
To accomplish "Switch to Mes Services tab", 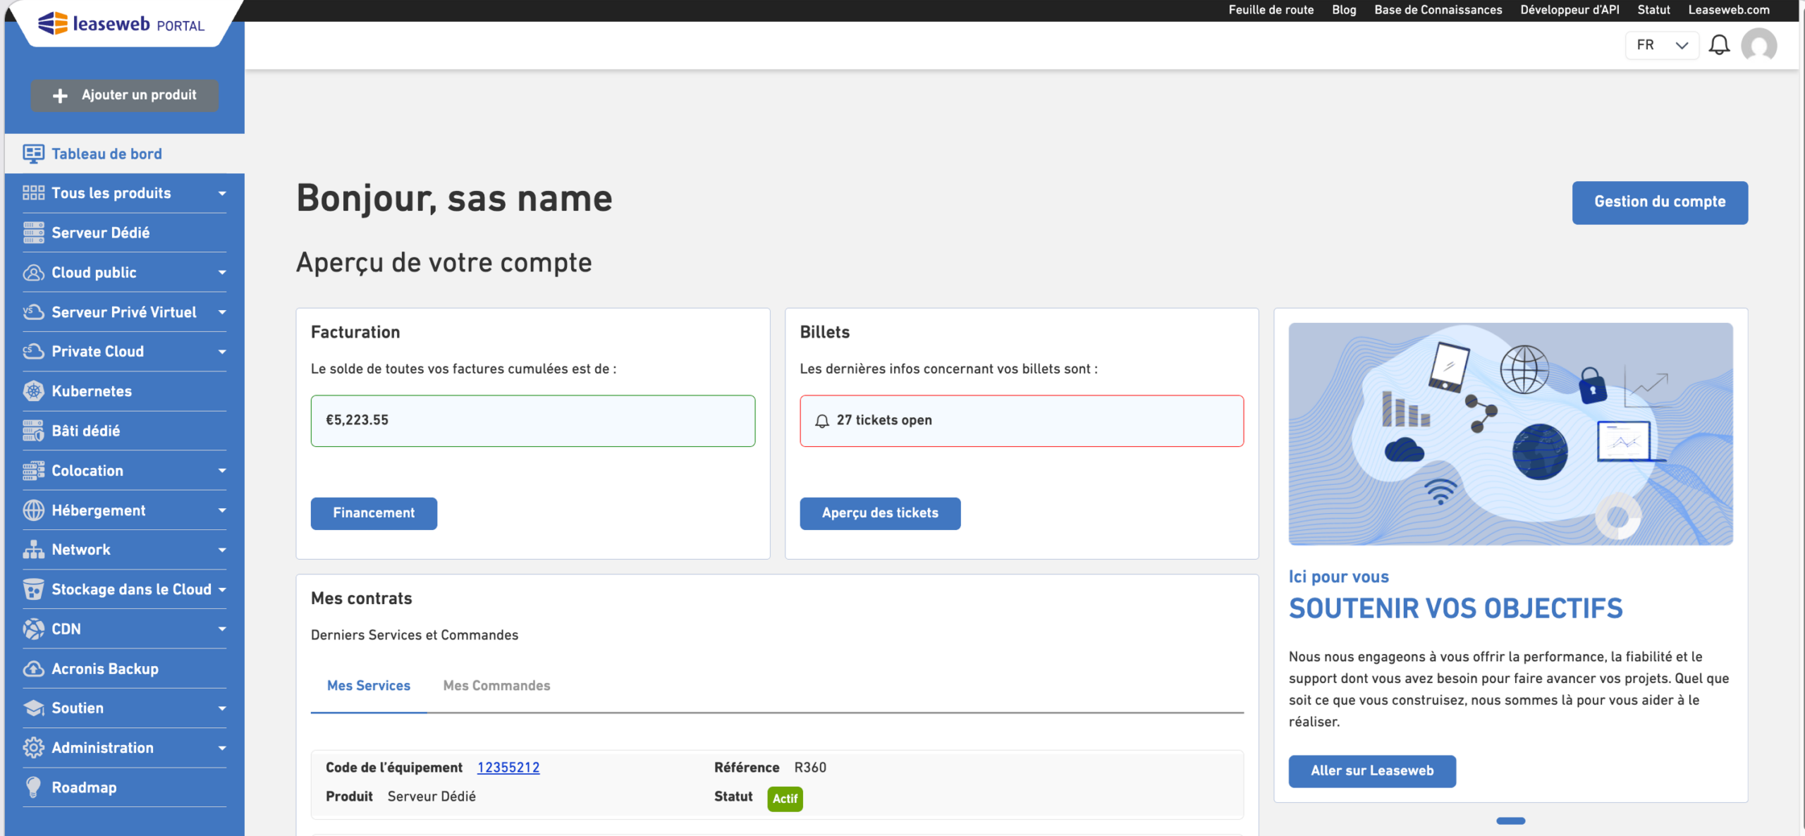I will [x=369, y=686].
